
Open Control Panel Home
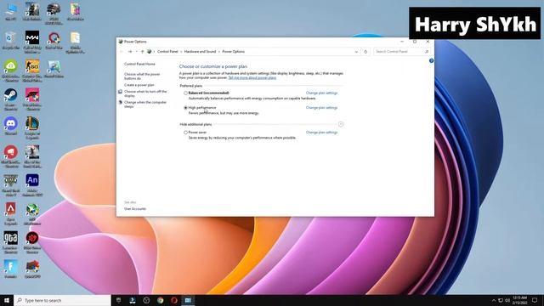[x=139, y=65]
